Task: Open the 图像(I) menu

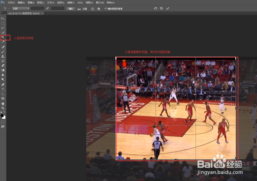Action: pyautogui.click(x=31, y=3)
